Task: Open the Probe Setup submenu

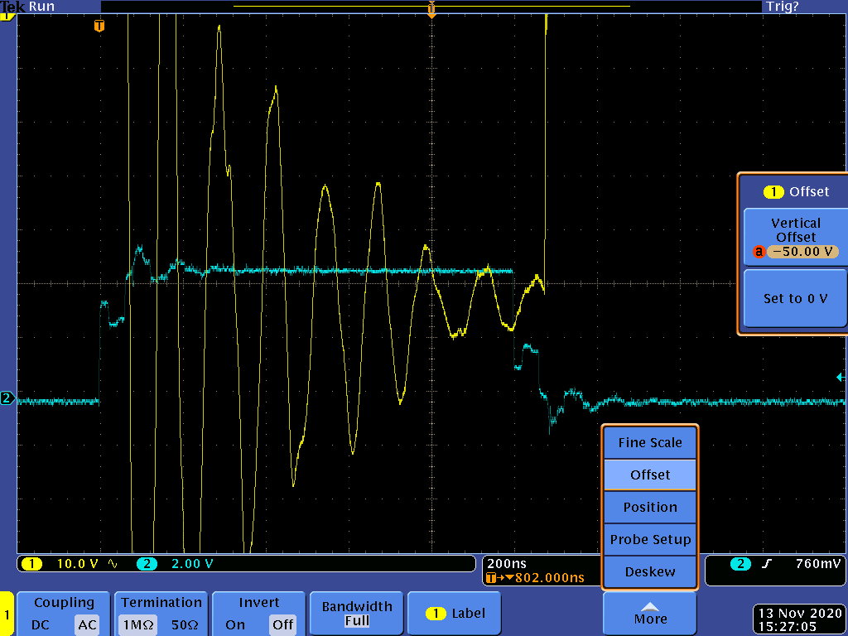Action: pyautogui.click(x=650, y=539)
